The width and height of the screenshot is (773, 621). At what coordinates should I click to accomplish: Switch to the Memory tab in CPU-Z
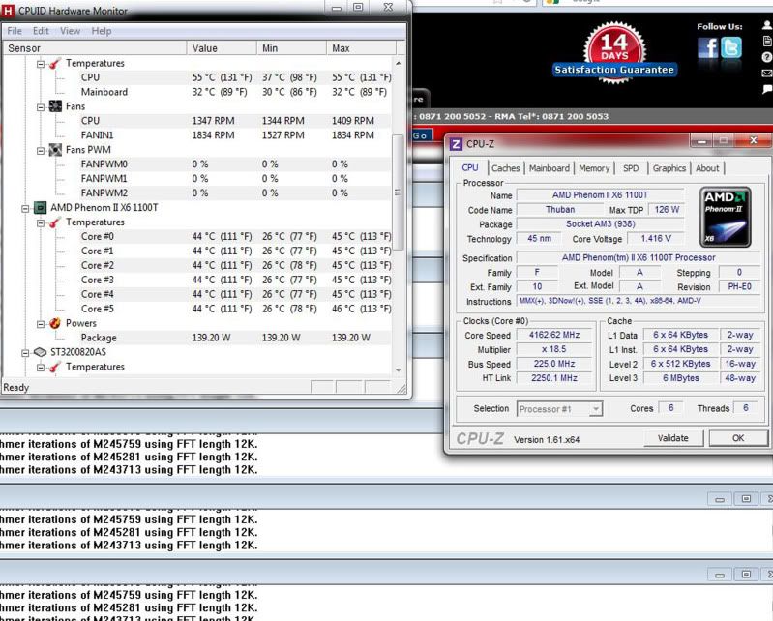(x=594, y=168)
